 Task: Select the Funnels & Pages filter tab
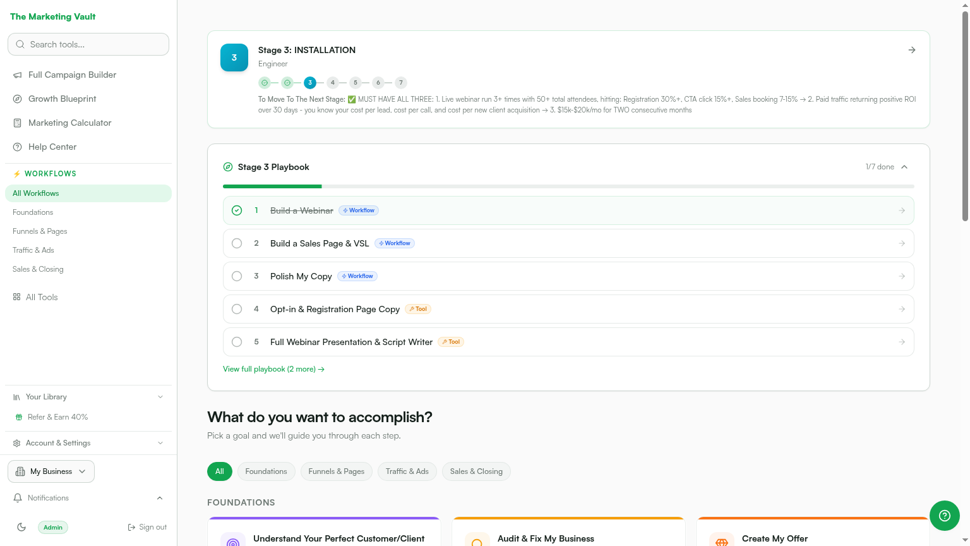(337, 471)
